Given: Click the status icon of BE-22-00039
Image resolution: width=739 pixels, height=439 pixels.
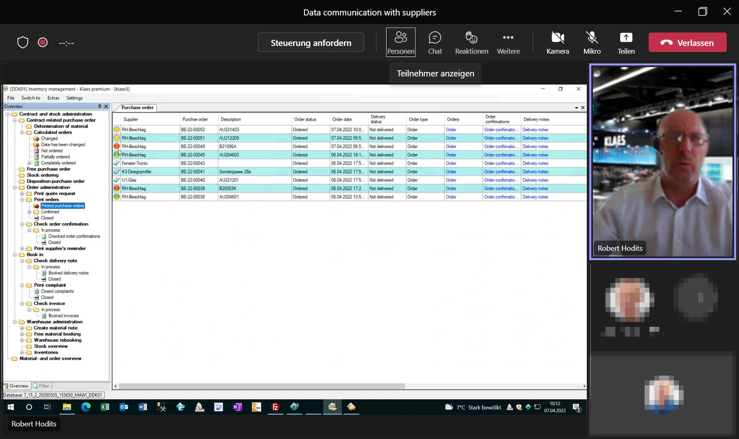Looking at the screenshot, I should click(117, 188).
